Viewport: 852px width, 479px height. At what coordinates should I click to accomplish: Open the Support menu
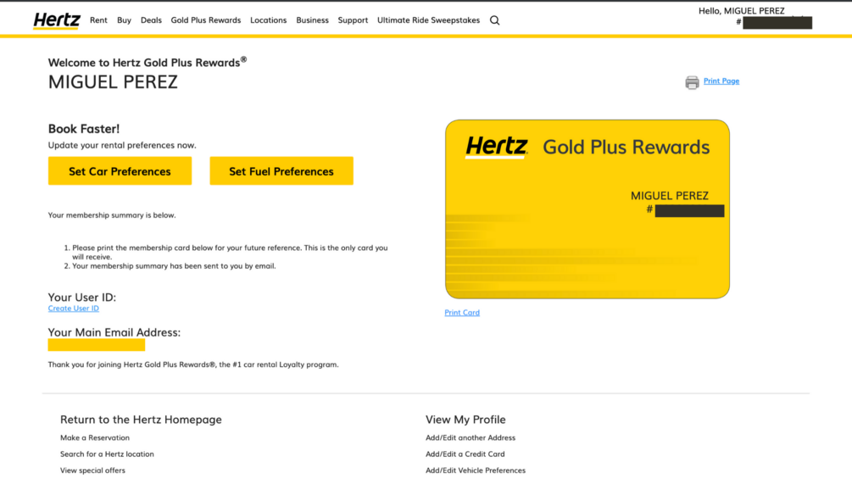pyautogui.click(x=353, y=20)
